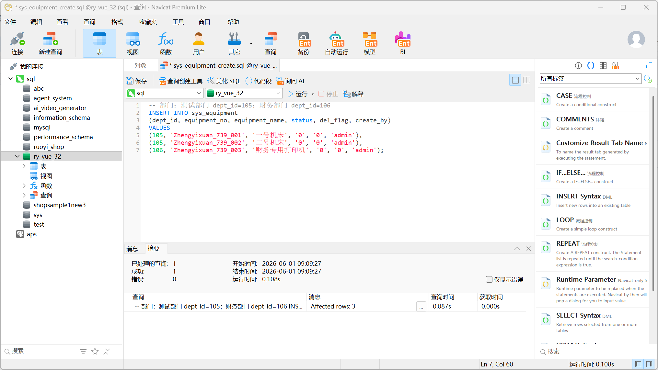Open the 所有标签 tag filter dropdown

coord(590,79)
